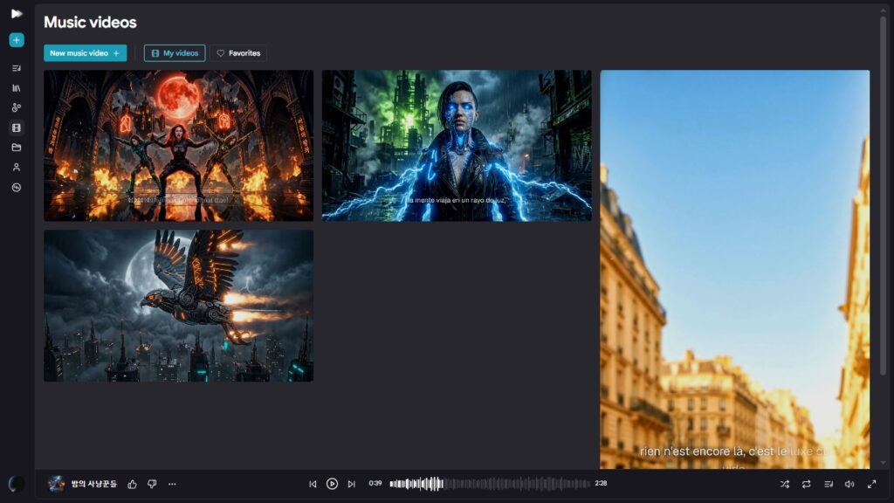This screenshot has width=894, height=503.
Task: Open the person profile icon in sidebar
Action: pyautogui.click(x=17, y=167)
